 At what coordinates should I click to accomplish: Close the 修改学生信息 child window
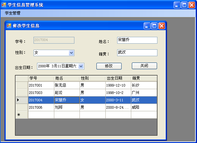point(162,26)
